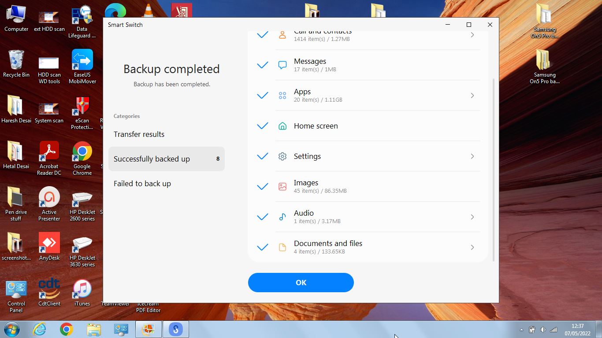
Task: Select the eScan Protection desktop shortcut
Action: pyautogui.click(x=82, y=113)
